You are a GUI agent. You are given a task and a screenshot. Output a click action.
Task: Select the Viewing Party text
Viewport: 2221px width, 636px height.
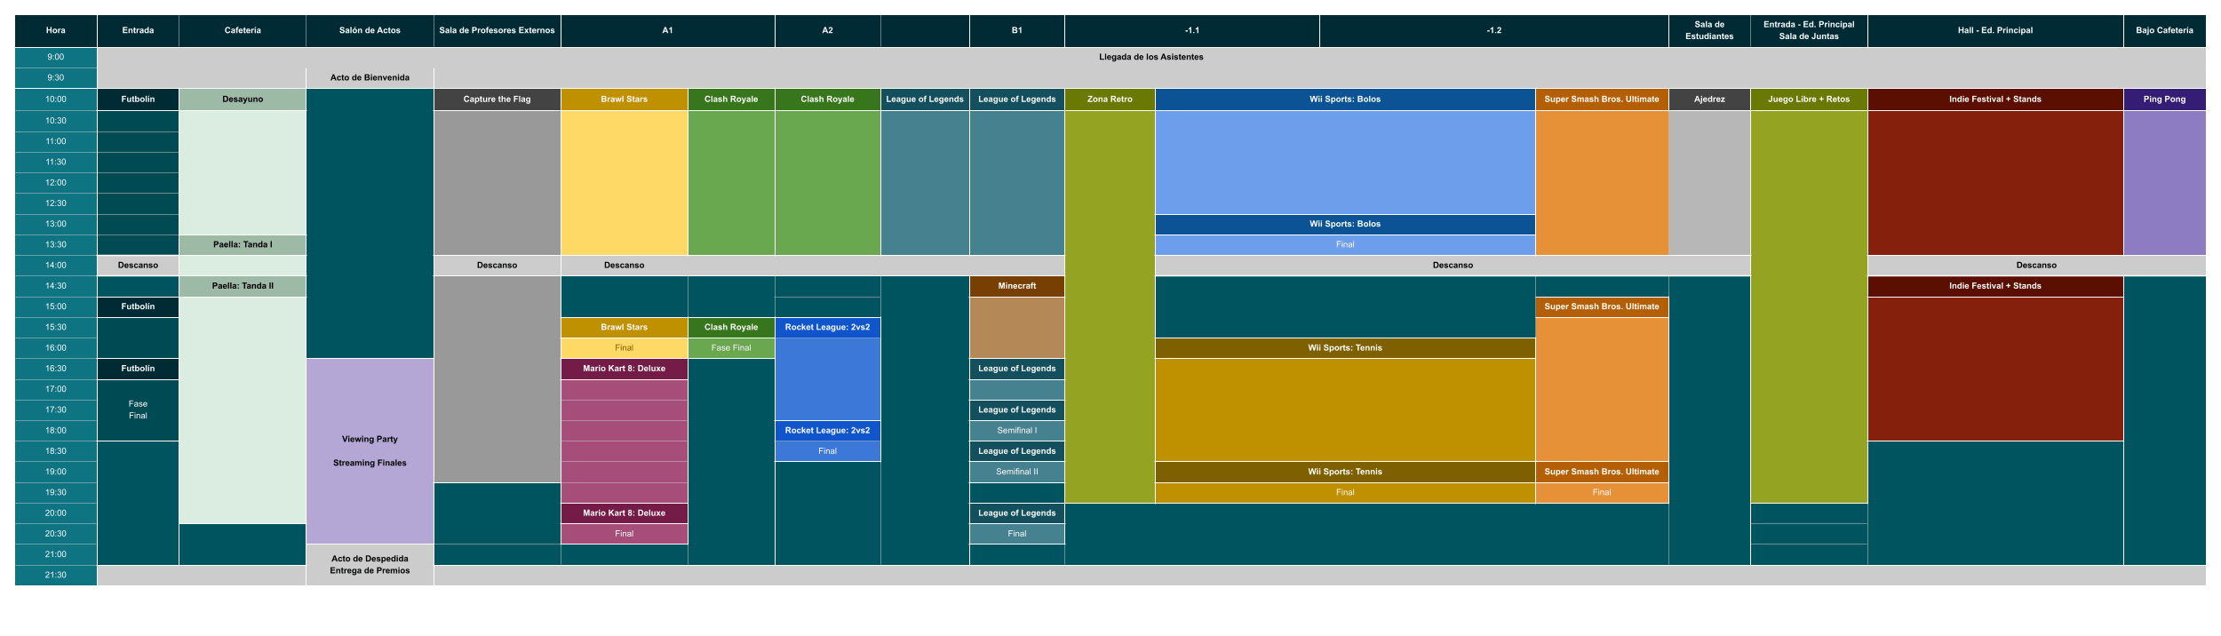coord(370,439)
